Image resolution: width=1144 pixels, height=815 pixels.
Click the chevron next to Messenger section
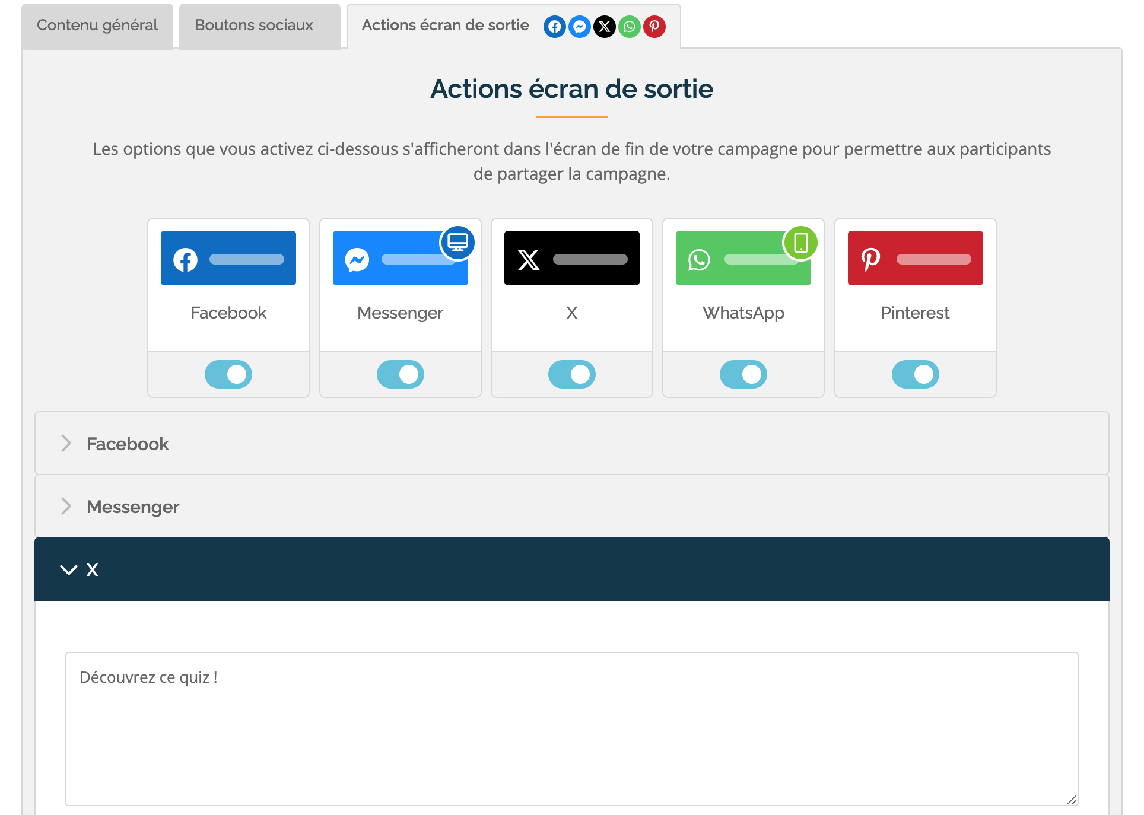point(66,506)
